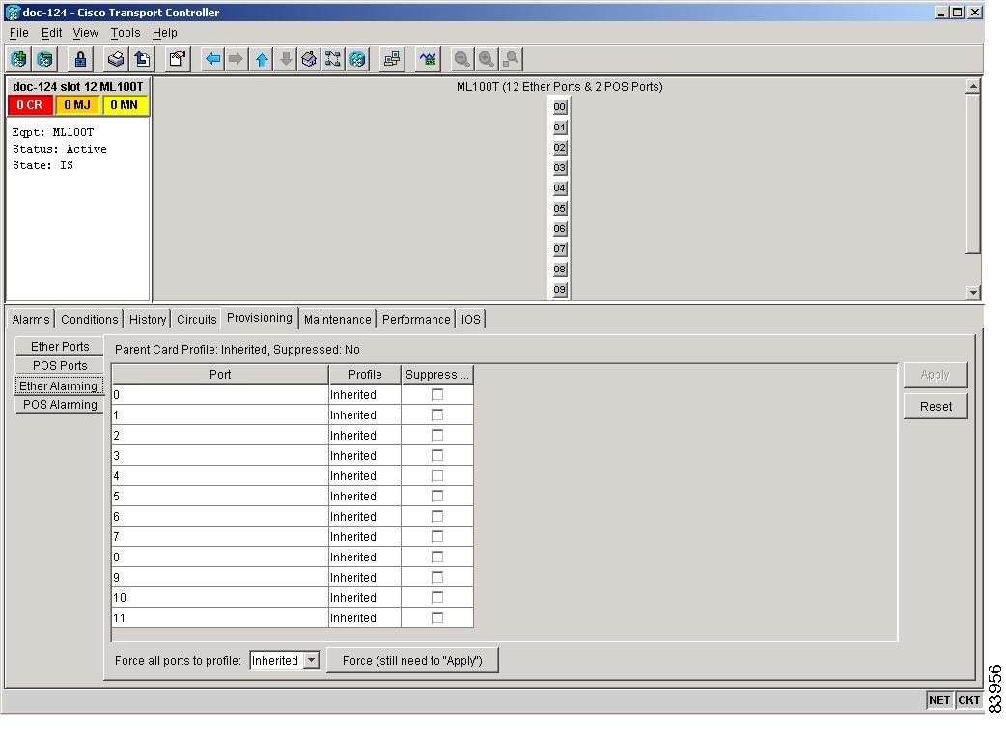Switch to the Maintenance tab
1006x742 pixels.
point(337,319)
